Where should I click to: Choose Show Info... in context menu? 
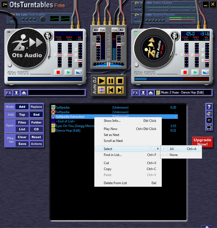[128, 121]
